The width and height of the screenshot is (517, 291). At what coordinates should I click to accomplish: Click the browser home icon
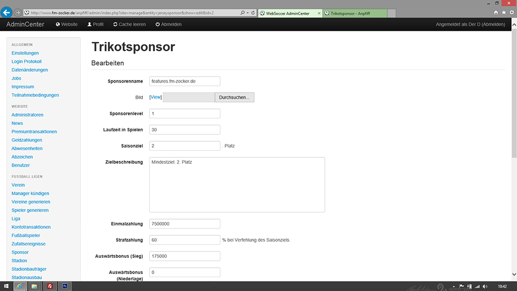click(x=495, y=12)
